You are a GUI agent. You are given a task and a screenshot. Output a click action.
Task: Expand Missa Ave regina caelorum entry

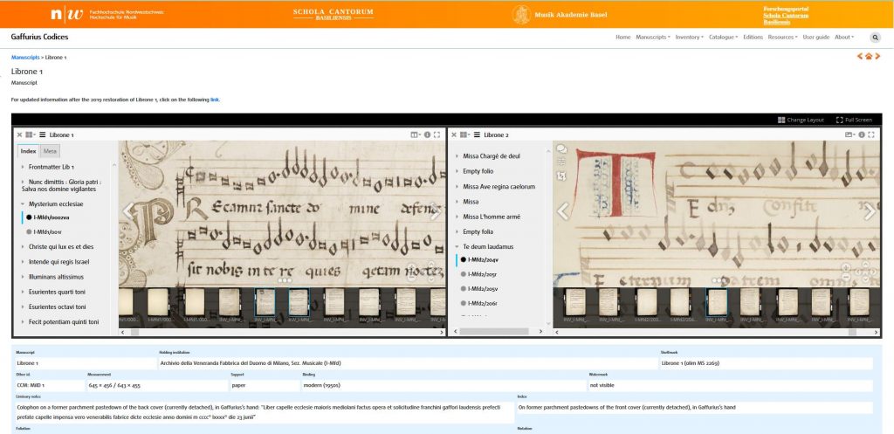tap(498, 187)
